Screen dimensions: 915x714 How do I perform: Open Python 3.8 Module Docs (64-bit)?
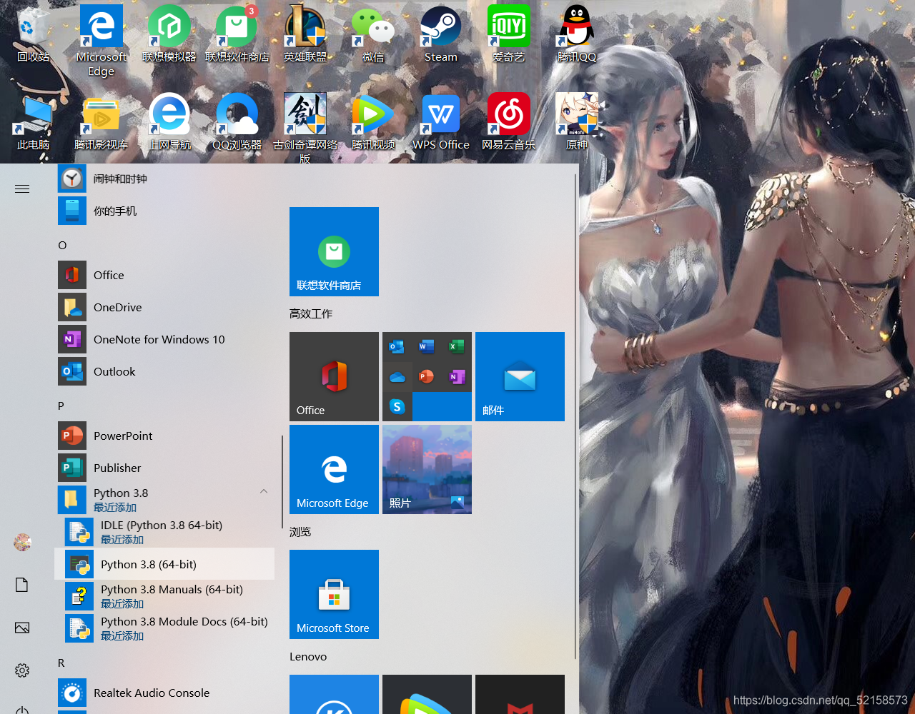pyautogui.click(x=164, y=628)
